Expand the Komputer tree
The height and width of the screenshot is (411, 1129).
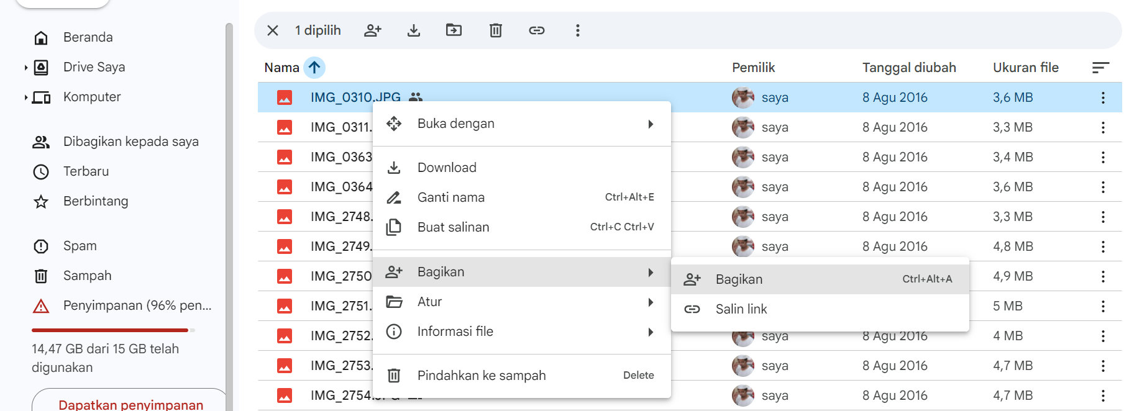click(x=25, y=97)
